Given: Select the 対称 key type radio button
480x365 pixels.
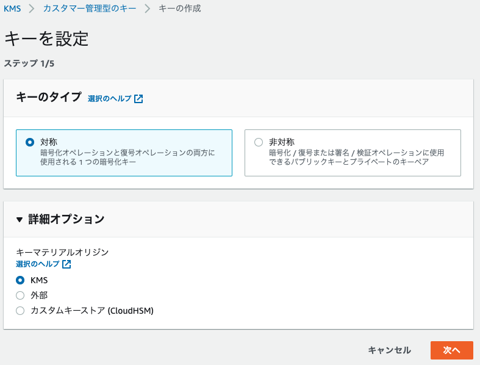Looking at the screenshot, I should coord(30,142).
